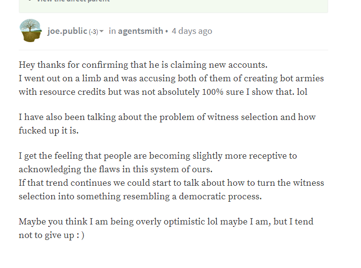
Task: Open the joe.public author profile link
Action: [x=67, y=31]
